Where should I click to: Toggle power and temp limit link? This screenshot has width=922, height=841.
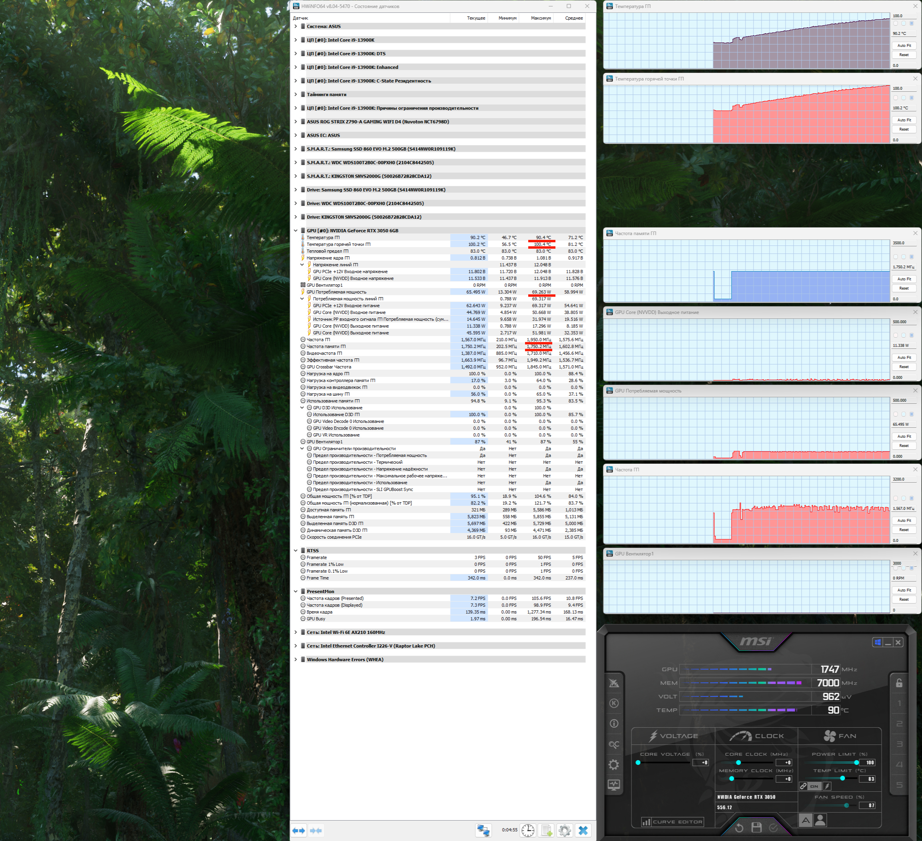(804, 786)
